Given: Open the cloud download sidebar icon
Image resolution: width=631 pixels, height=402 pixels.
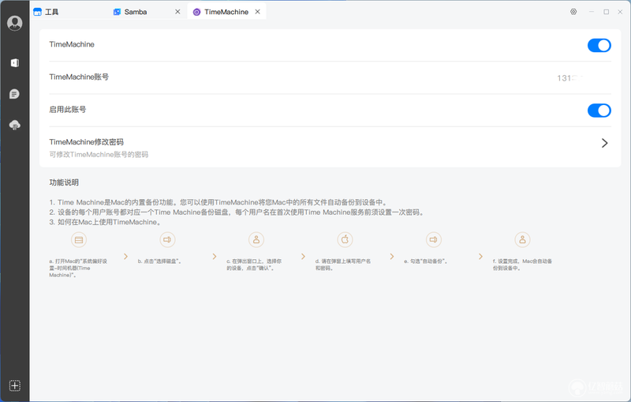Looking at the screenshot, I should (14, 126).
